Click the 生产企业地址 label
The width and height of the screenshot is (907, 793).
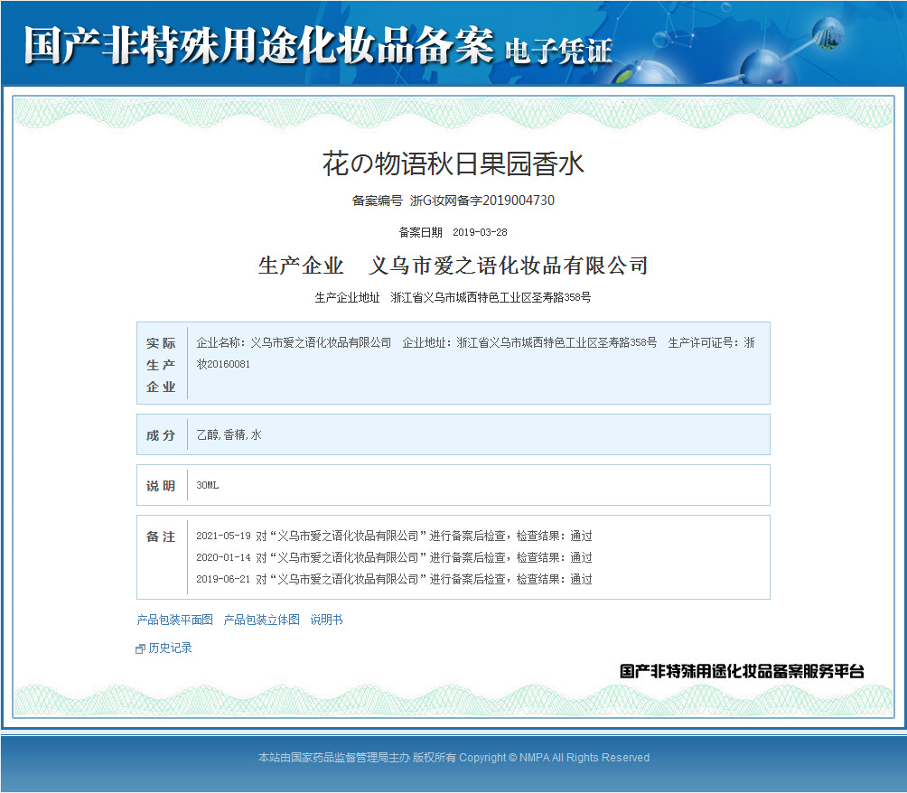pyautogui.click(x=347, y=297)
